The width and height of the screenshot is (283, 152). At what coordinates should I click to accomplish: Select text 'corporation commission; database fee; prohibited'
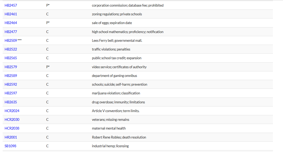click(x=128, y=5)
